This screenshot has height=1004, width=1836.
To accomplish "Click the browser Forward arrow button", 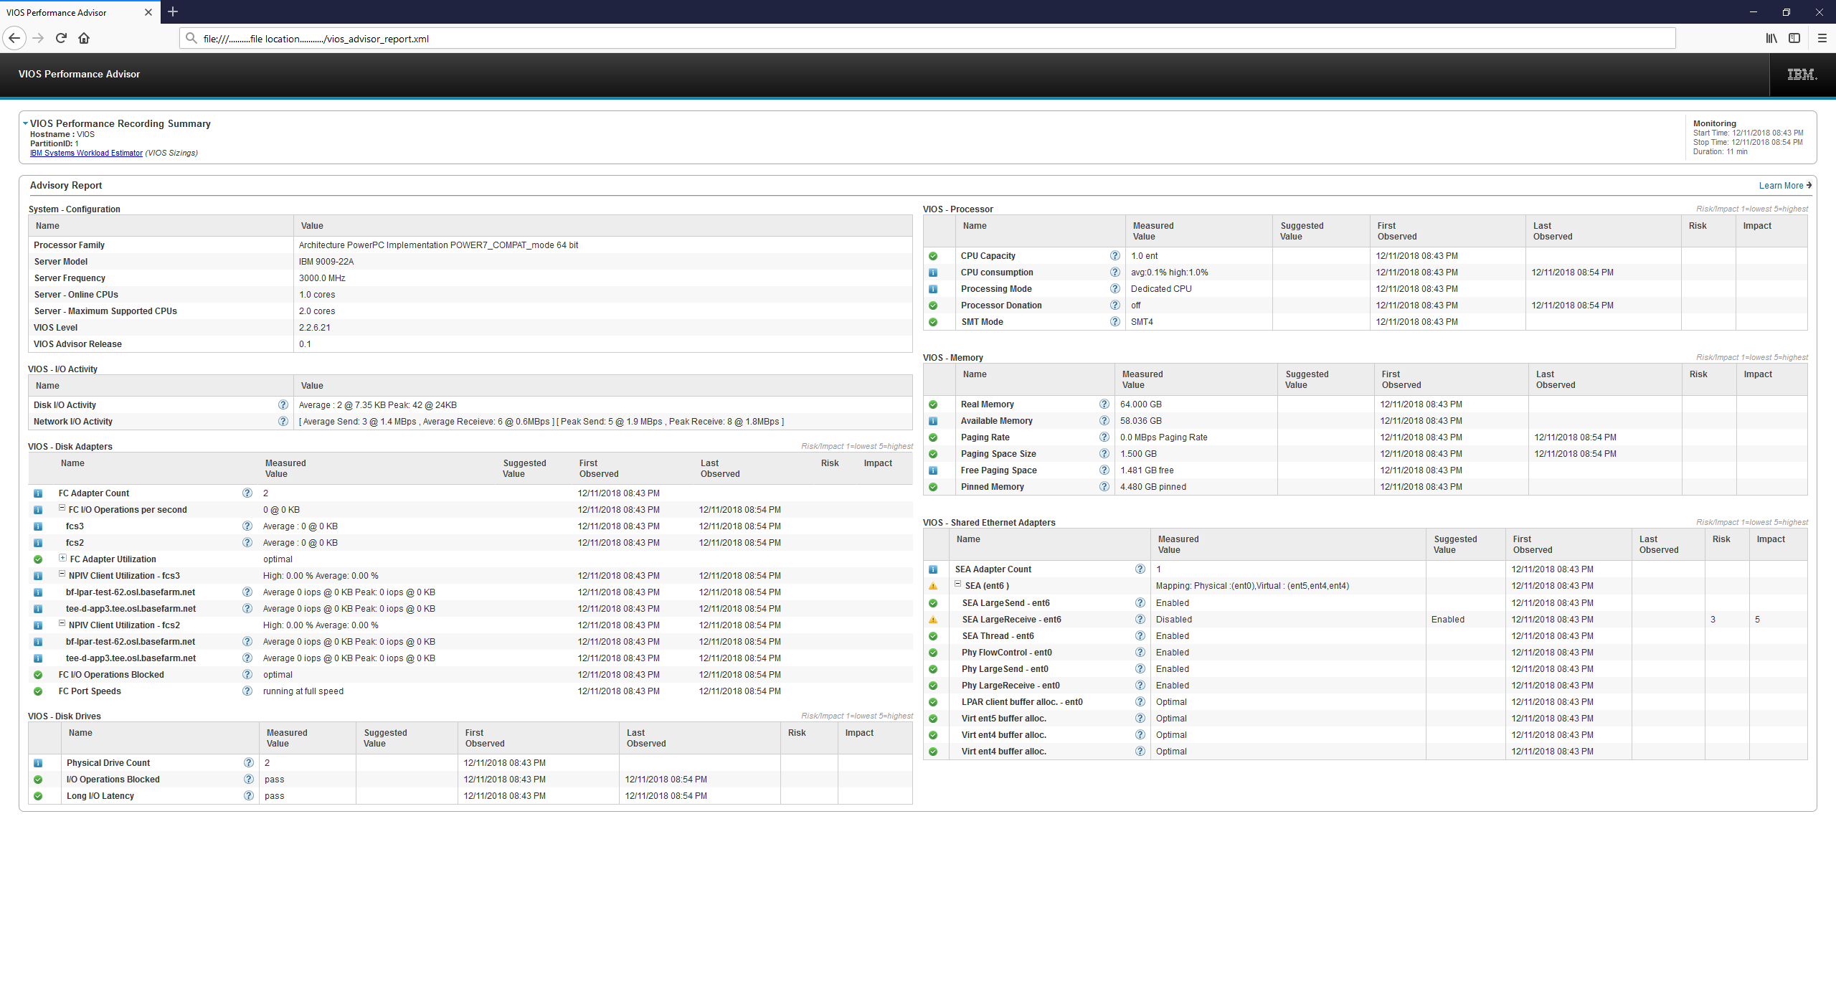I will pyautogui.click(x=39, y=38).
